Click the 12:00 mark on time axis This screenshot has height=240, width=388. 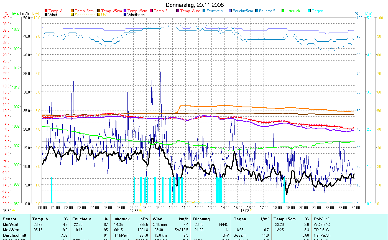tap(199, 207)
